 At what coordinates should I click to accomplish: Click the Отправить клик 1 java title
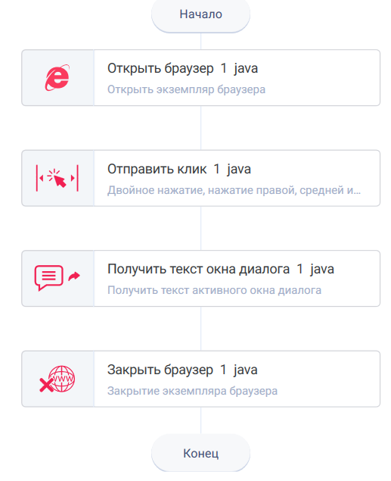(179, 169)
